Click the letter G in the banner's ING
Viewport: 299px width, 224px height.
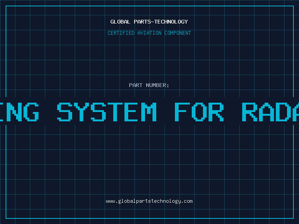pyautogui.click(x=30, y=111)
